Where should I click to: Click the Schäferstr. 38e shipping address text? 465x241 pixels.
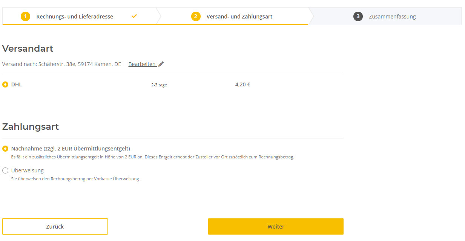pyautogui.click(x=80, y=64)
